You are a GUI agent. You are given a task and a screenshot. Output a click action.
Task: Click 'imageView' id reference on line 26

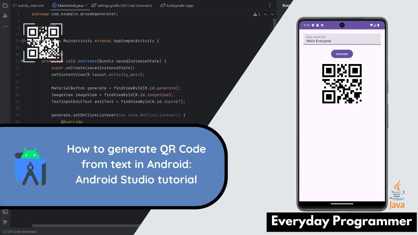(158, 95)
